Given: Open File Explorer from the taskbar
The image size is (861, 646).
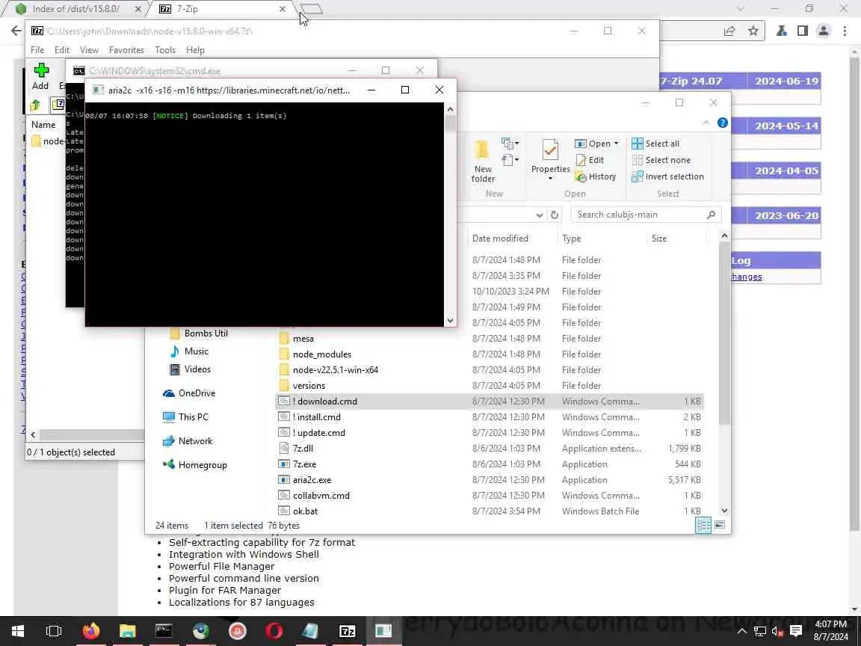Looking at the screenshot, I should tap(127, 630).
